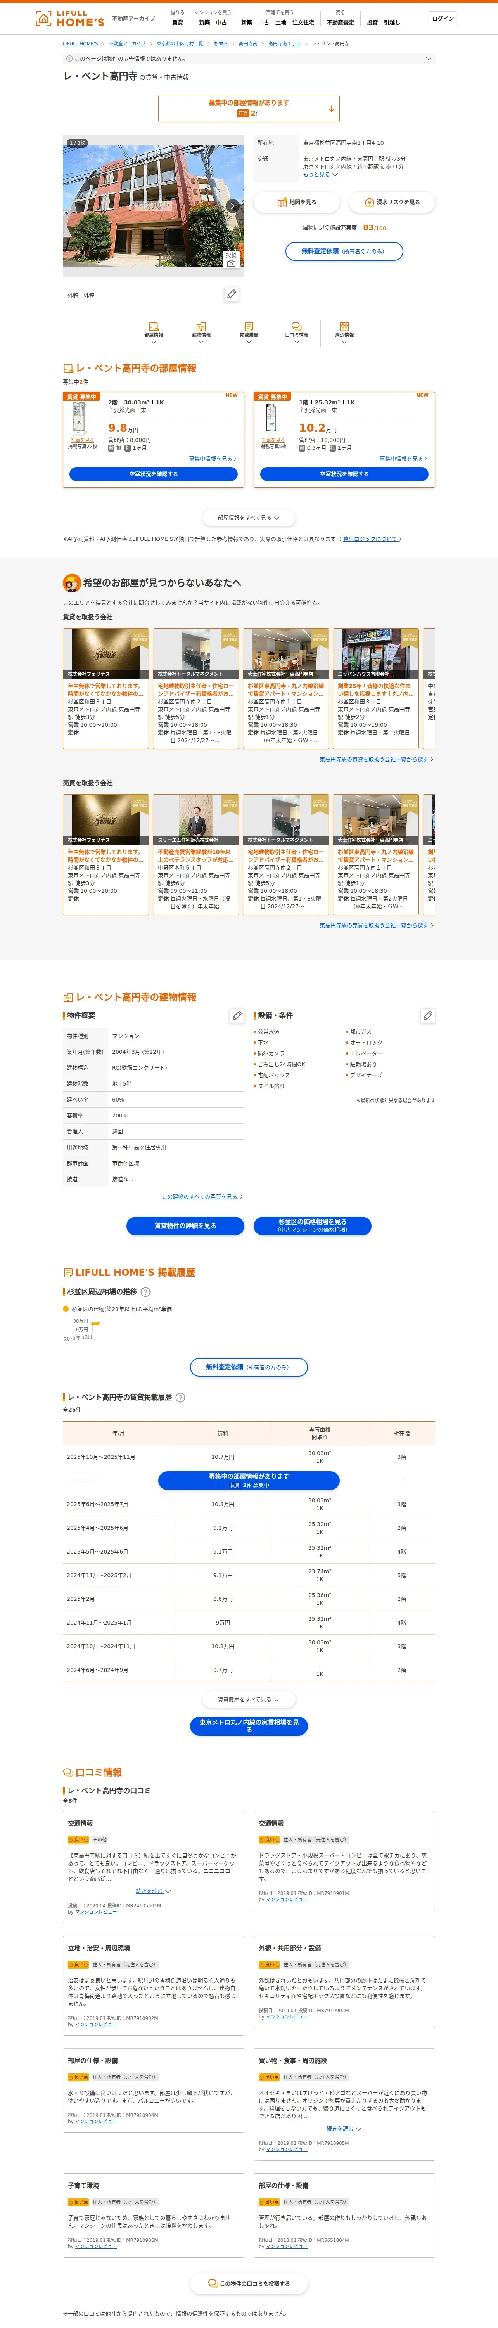Select the 投資 header menu item
Viewport: 498px width, 2328px height.
[372, 23]
